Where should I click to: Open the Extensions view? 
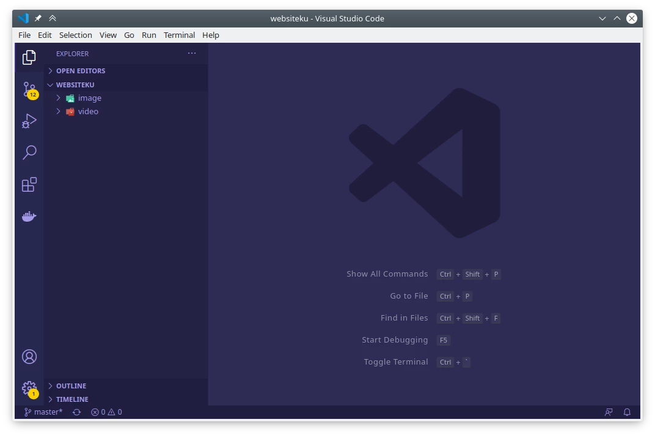click(x=29, y=184)
